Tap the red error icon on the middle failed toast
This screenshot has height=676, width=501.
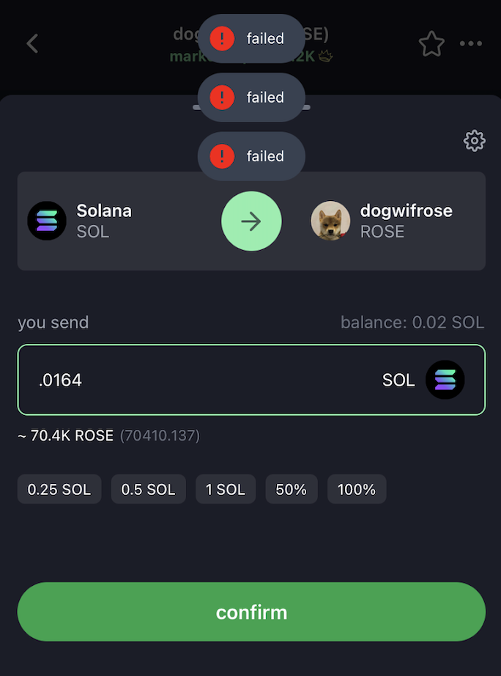pyautogui.click(x=222, y=98)
